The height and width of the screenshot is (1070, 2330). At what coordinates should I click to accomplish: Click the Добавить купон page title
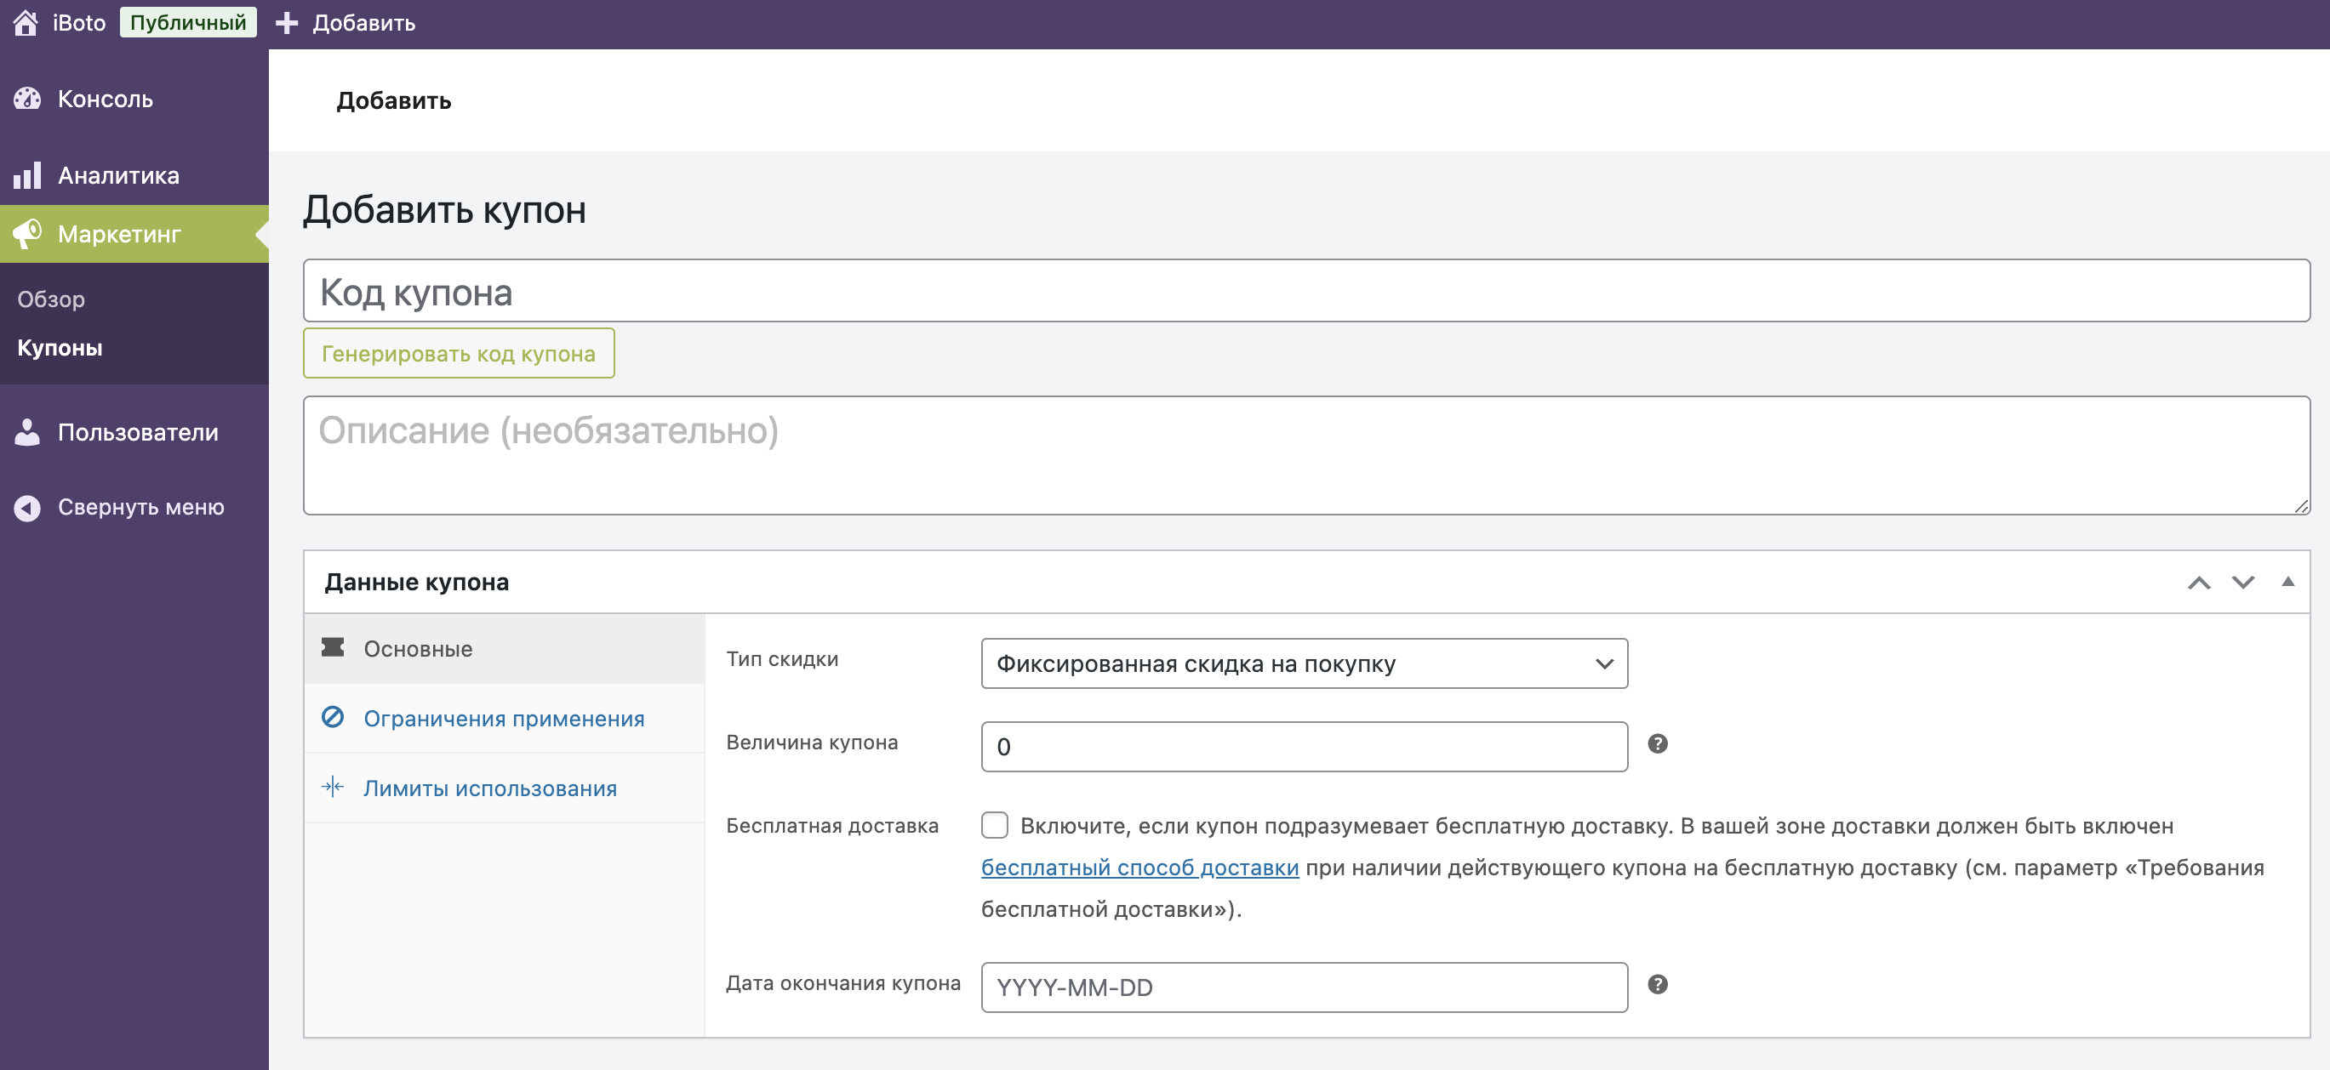444,209
